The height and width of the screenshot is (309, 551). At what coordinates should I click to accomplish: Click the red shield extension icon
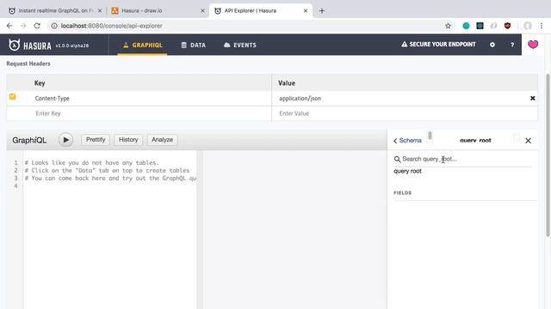click(507, 26)
